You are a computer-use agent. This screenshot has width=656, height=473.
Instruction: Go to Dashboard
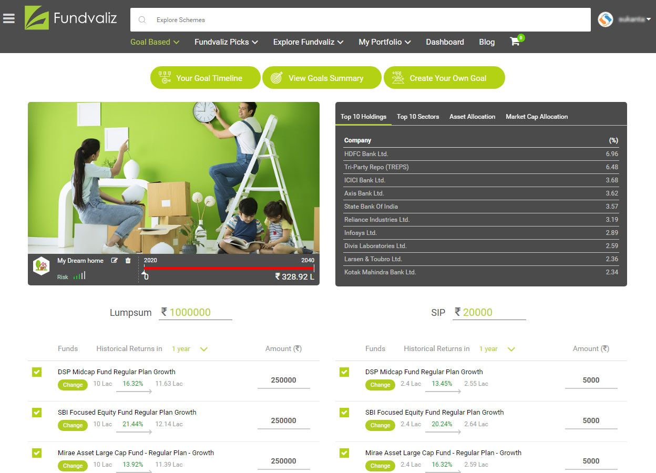pos(445,42)
